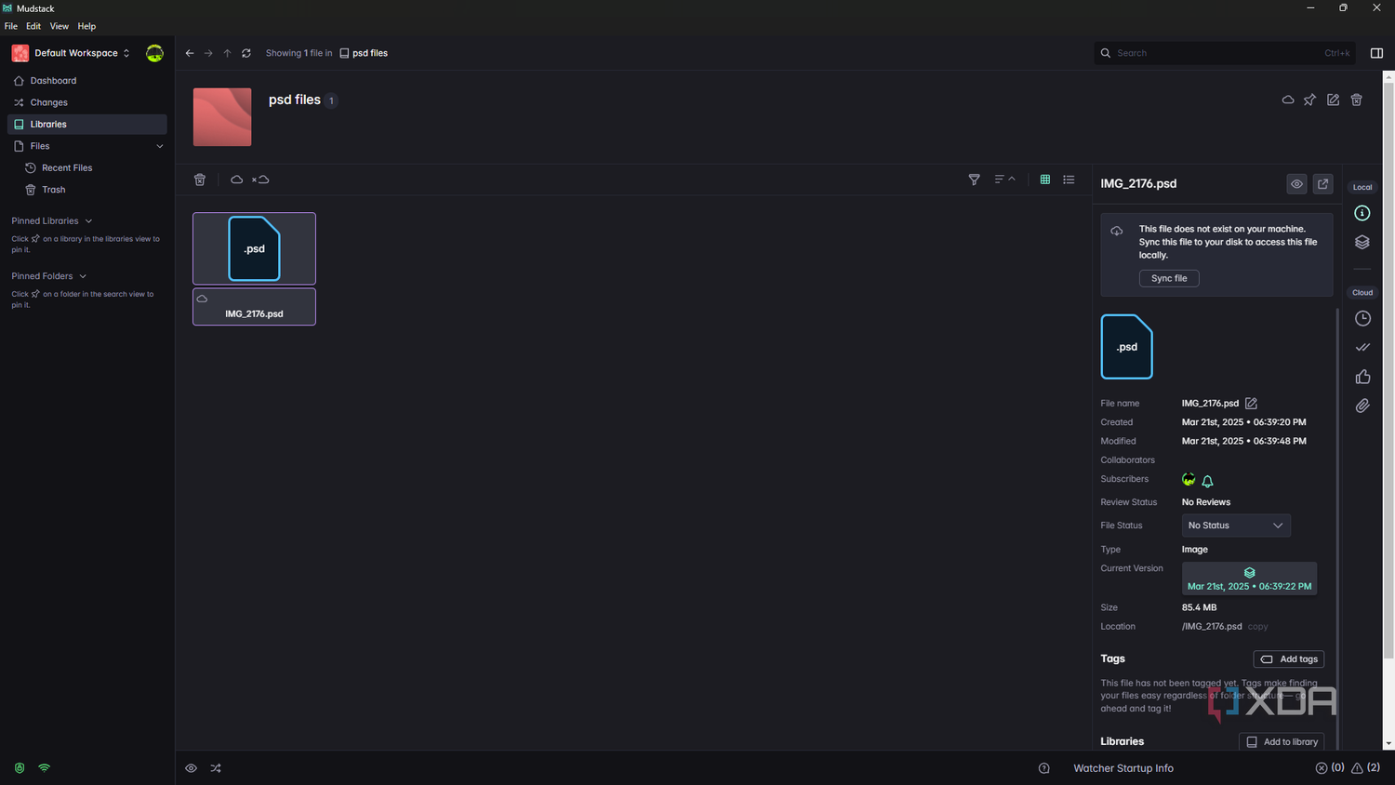This screenshot has width=1395, height=785.
Task: Open the sort order dropdown
Action: coord(1004,180)
